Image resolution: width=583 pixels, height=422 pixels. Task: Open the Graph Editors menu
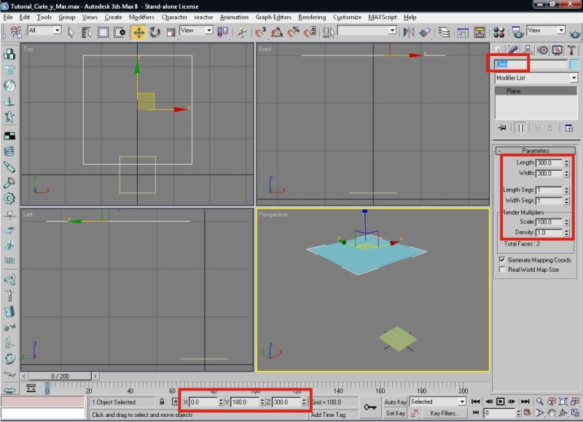(273, 17)
